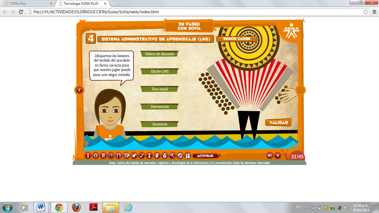
Task: Click the chess pawn icon
Action: (x=149, y=156)
